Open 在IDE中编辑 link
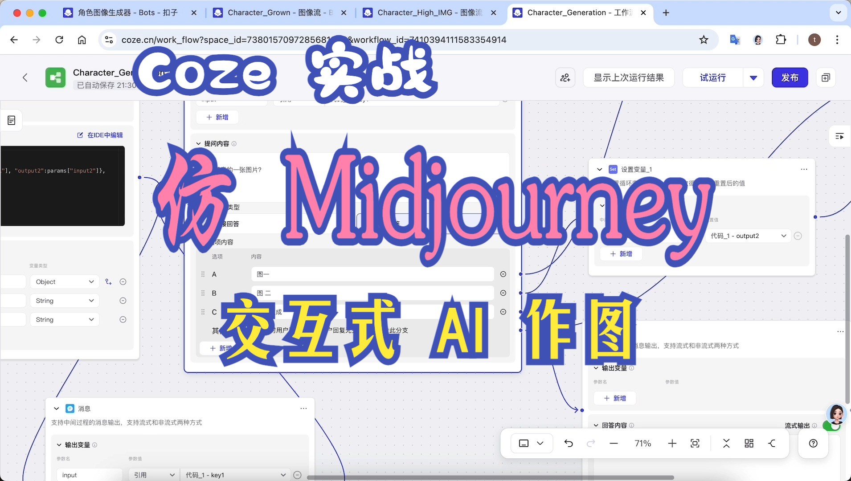Image resolution: width=851 pixels, height=481 pixels. [100, 135]
